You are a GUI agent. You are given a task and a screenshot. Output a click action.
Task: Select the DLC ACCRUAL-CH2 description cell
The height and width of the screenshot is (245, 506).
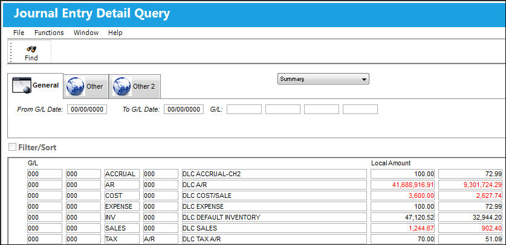click(274, 174)
